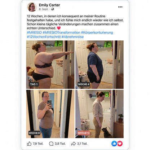
Task: Open the #MRESIO hashtag
Action: point(34,32)
